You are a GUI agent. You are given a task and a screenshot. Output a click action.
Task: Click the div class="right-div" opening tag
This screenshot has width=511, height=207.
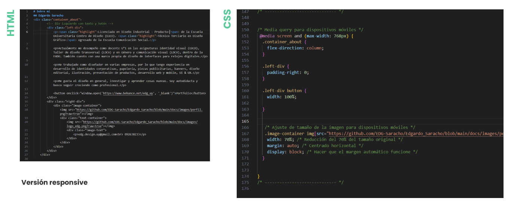[x=66, y=101]
